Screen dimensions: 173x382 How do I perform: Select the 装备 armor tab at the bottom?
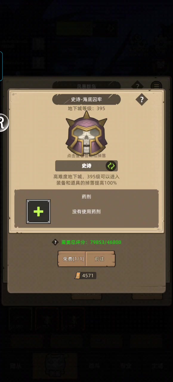point(55,366)
